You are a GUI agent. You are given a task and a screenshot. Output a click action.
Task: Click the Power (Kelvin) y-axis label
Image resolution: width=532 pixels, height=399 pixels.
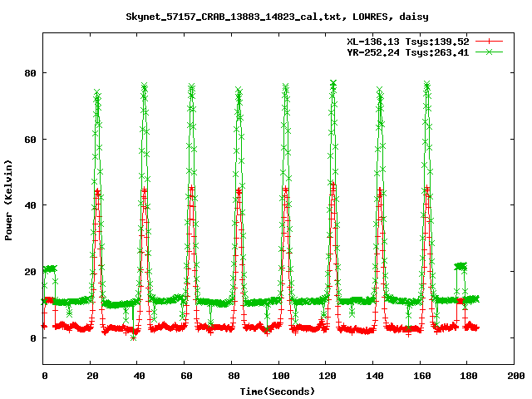click(x=9, y=200)
